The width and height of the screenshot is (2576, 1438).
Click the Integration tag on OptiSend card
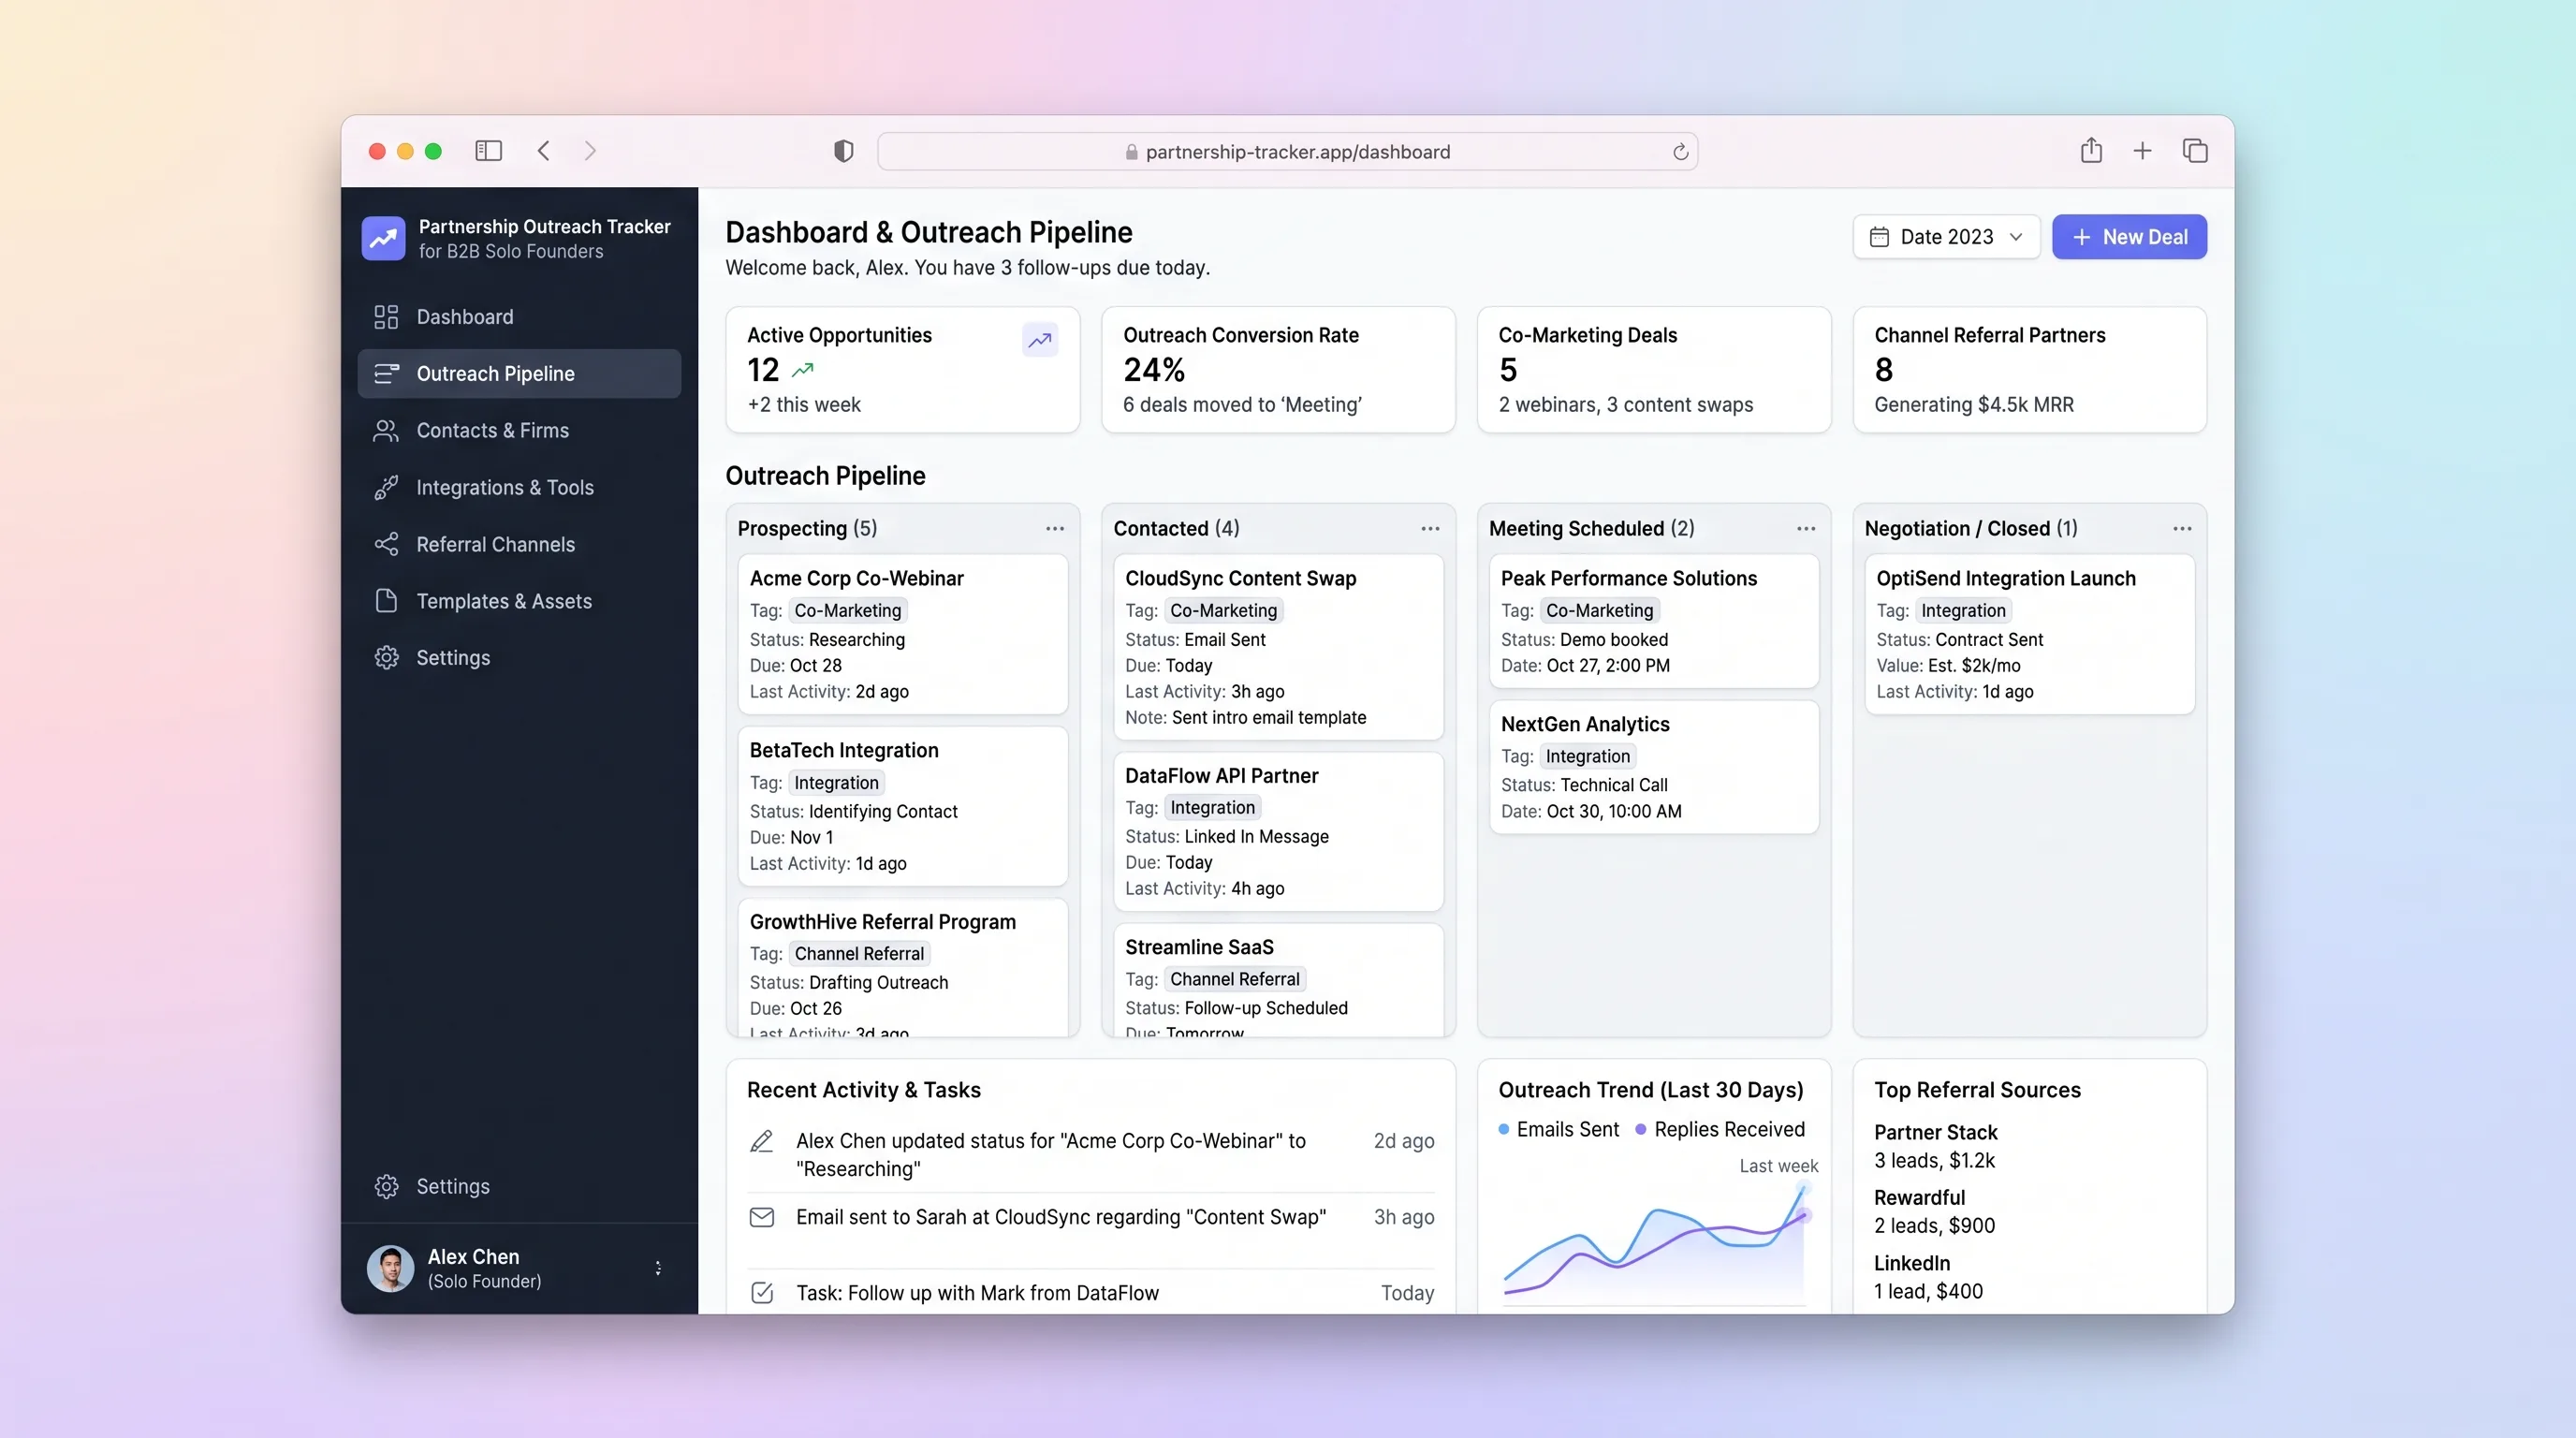(1963, 611)
